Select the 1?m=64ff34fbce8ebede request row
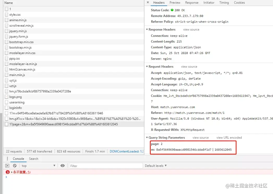Viewport: 273px width, 194px height. [74, 113]
